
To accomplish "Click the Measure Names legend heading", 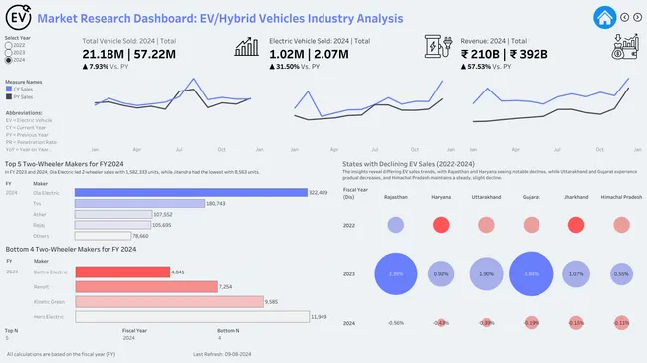I will [x=24, y=82].
